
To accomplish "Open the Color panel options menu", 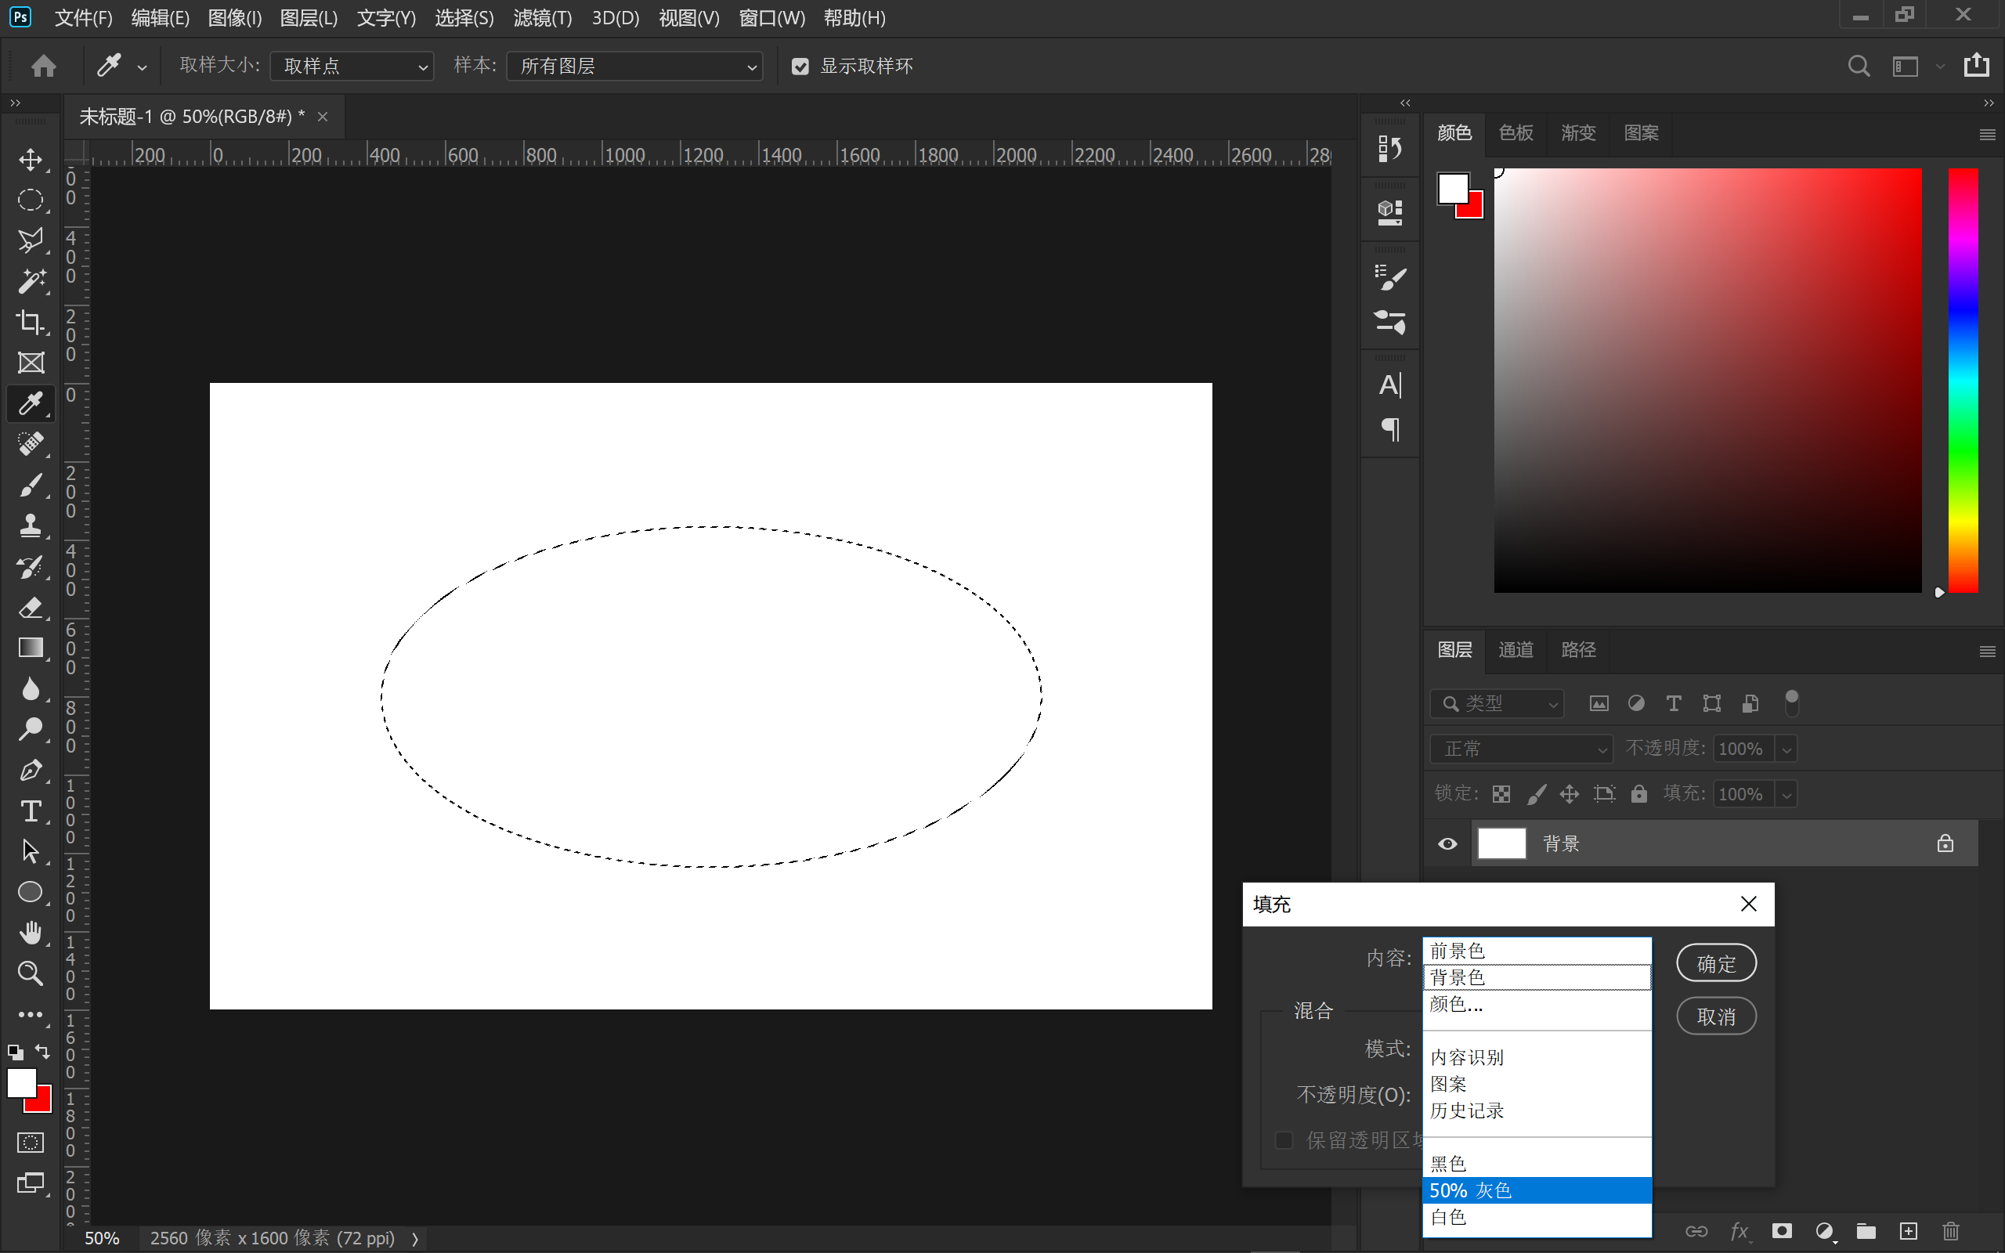I will click(1987, 134).
